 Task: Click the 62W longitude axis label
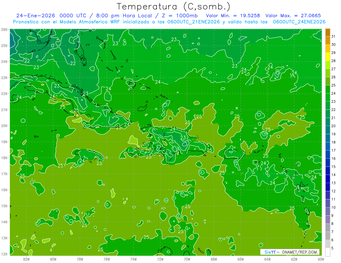(x=294, y=259)
